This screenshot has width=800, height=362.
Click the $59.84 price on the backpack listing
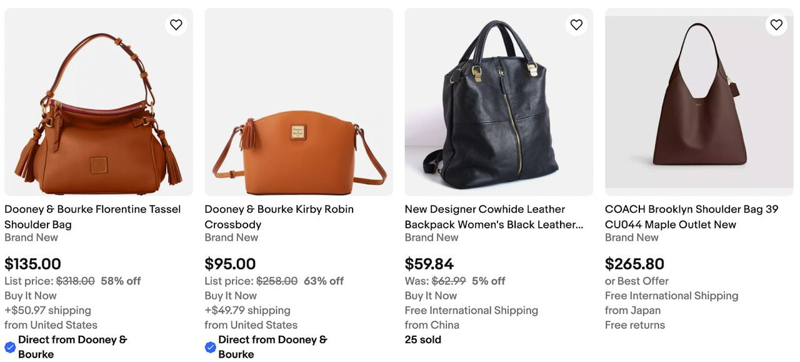click(x=430, y=263)
